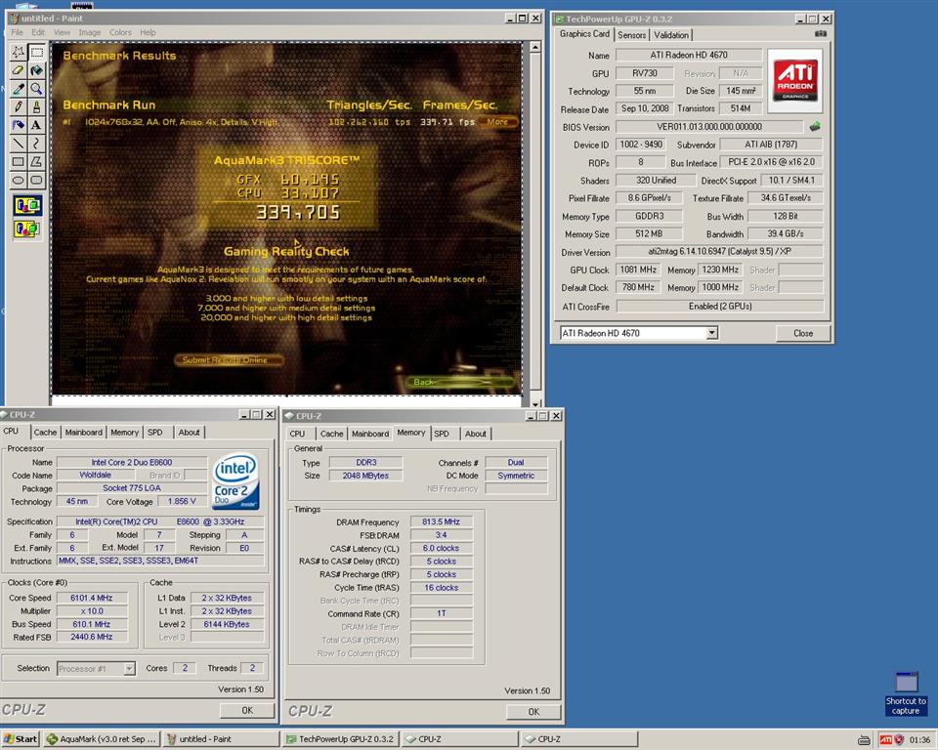Viewport: 938px width, 750px height.
Task: Click the Start button
Action: [x=21, y=739]
